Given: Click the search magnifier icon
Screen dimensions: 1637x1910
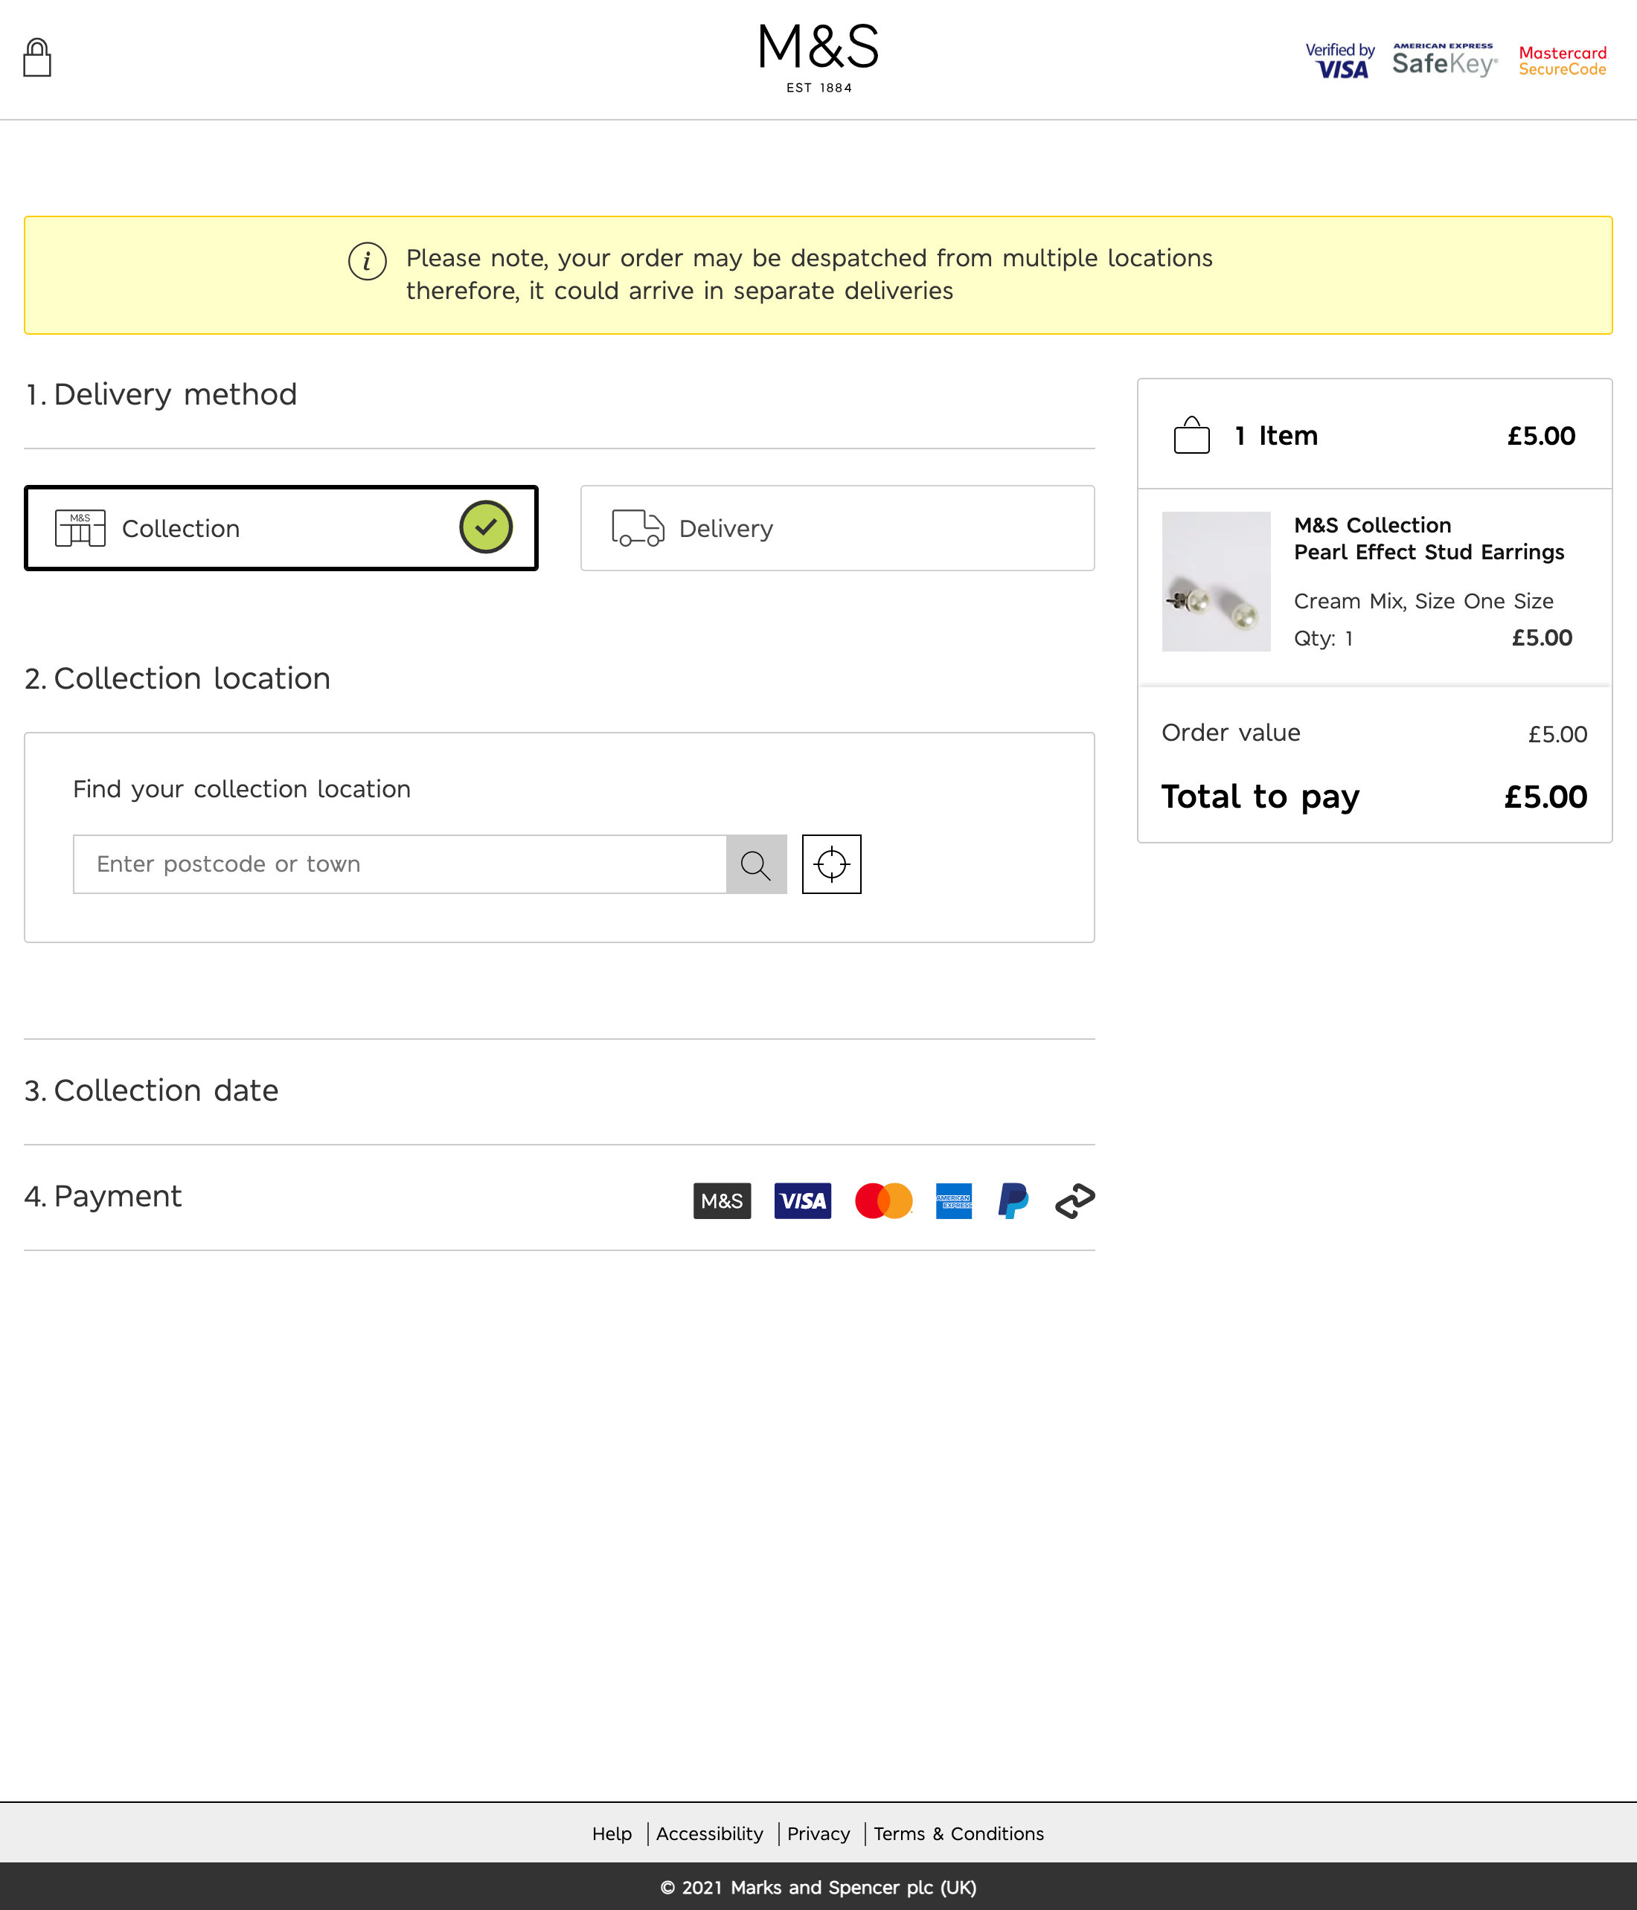Looking at the screenshot, I should (x=756, y=865).
